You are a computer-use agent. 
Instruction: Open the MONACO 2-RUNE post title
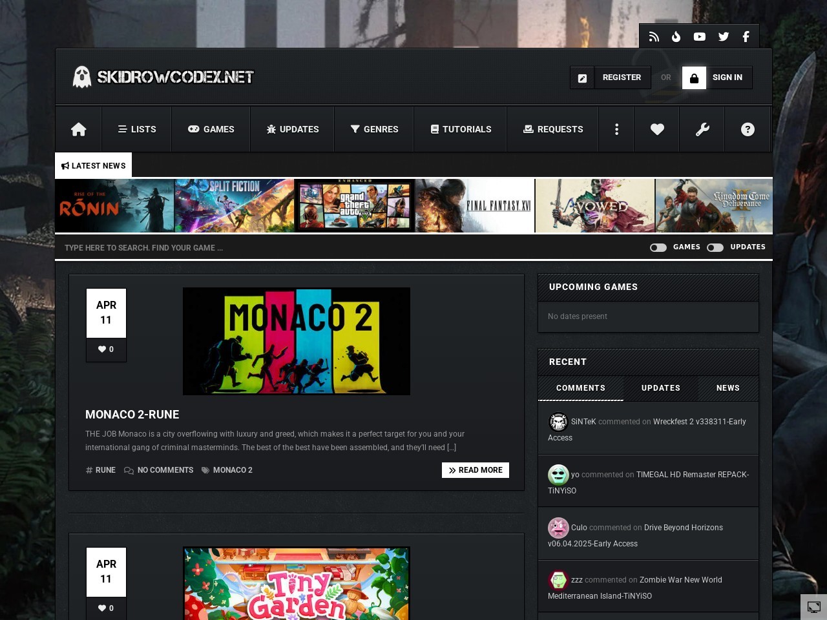tap(132, 415)
